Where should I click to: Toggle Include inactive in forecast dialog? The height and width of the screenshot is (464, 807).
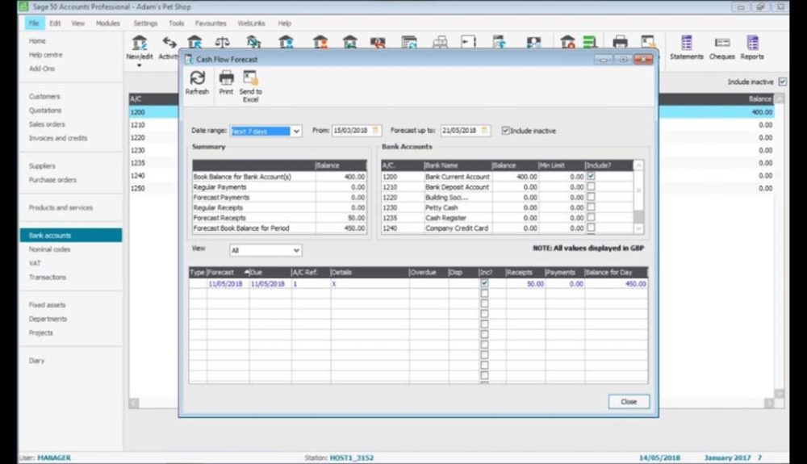(505, 131)
